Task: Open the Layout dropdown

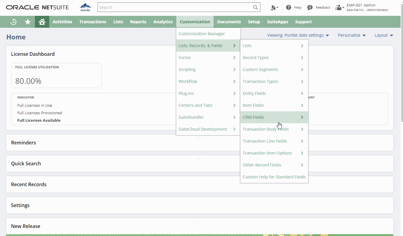Action: (384, 35)
